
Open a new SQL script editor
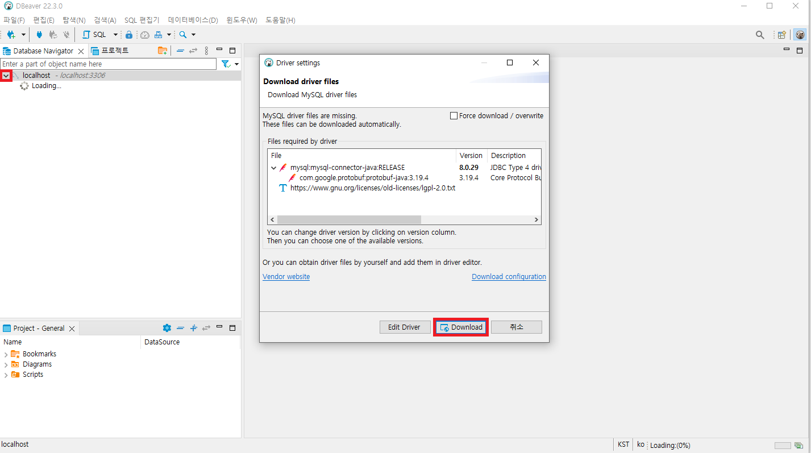click(95, 35)
